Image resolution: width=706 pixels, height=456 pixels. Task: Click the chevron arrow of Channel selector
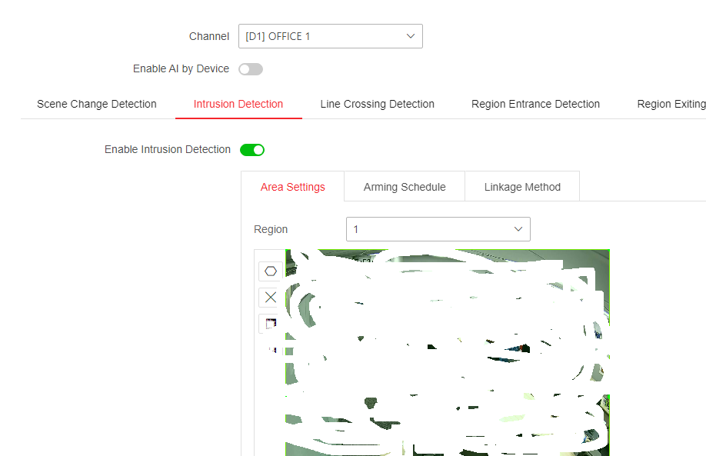[411, 36]
